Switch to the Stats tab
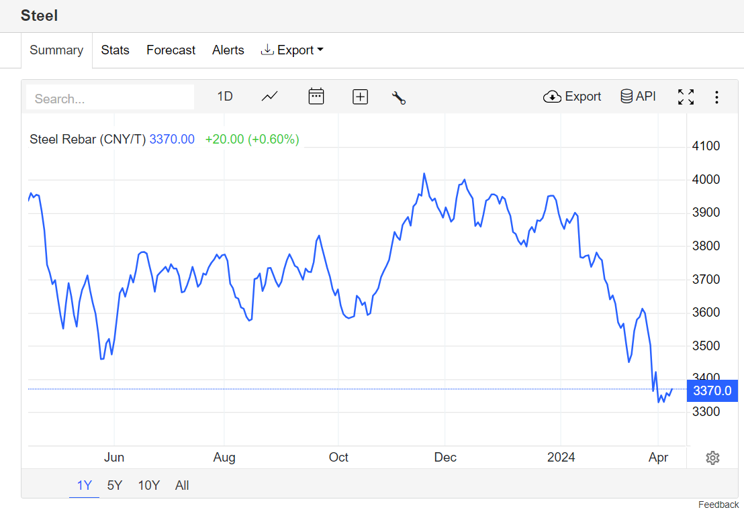This screenshot has height=524, width=744. tap(115, 50)
